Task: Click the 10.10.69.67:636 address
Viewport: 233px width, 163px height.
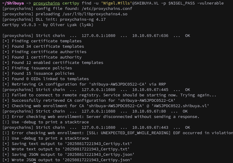Action: [x=150, y=35]
